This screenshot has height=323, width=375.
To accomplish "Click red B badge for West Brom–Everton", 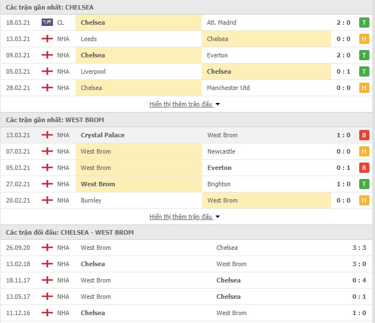I will (x=364, y=168).
